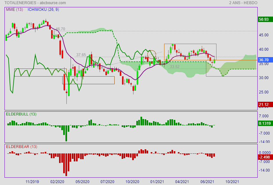The height and width of the screenshot is (185, 273).
Task: Click the 46.70 resistance level label
Action: pos(60,29)
